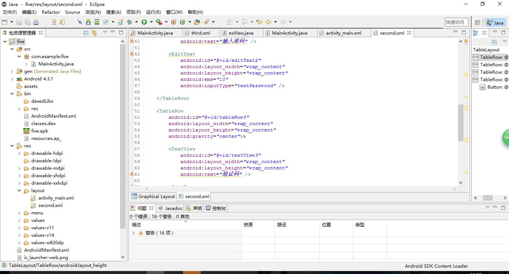Open the Run configurations dropdown arrow
509x274 pixels.
pos(151,22)
